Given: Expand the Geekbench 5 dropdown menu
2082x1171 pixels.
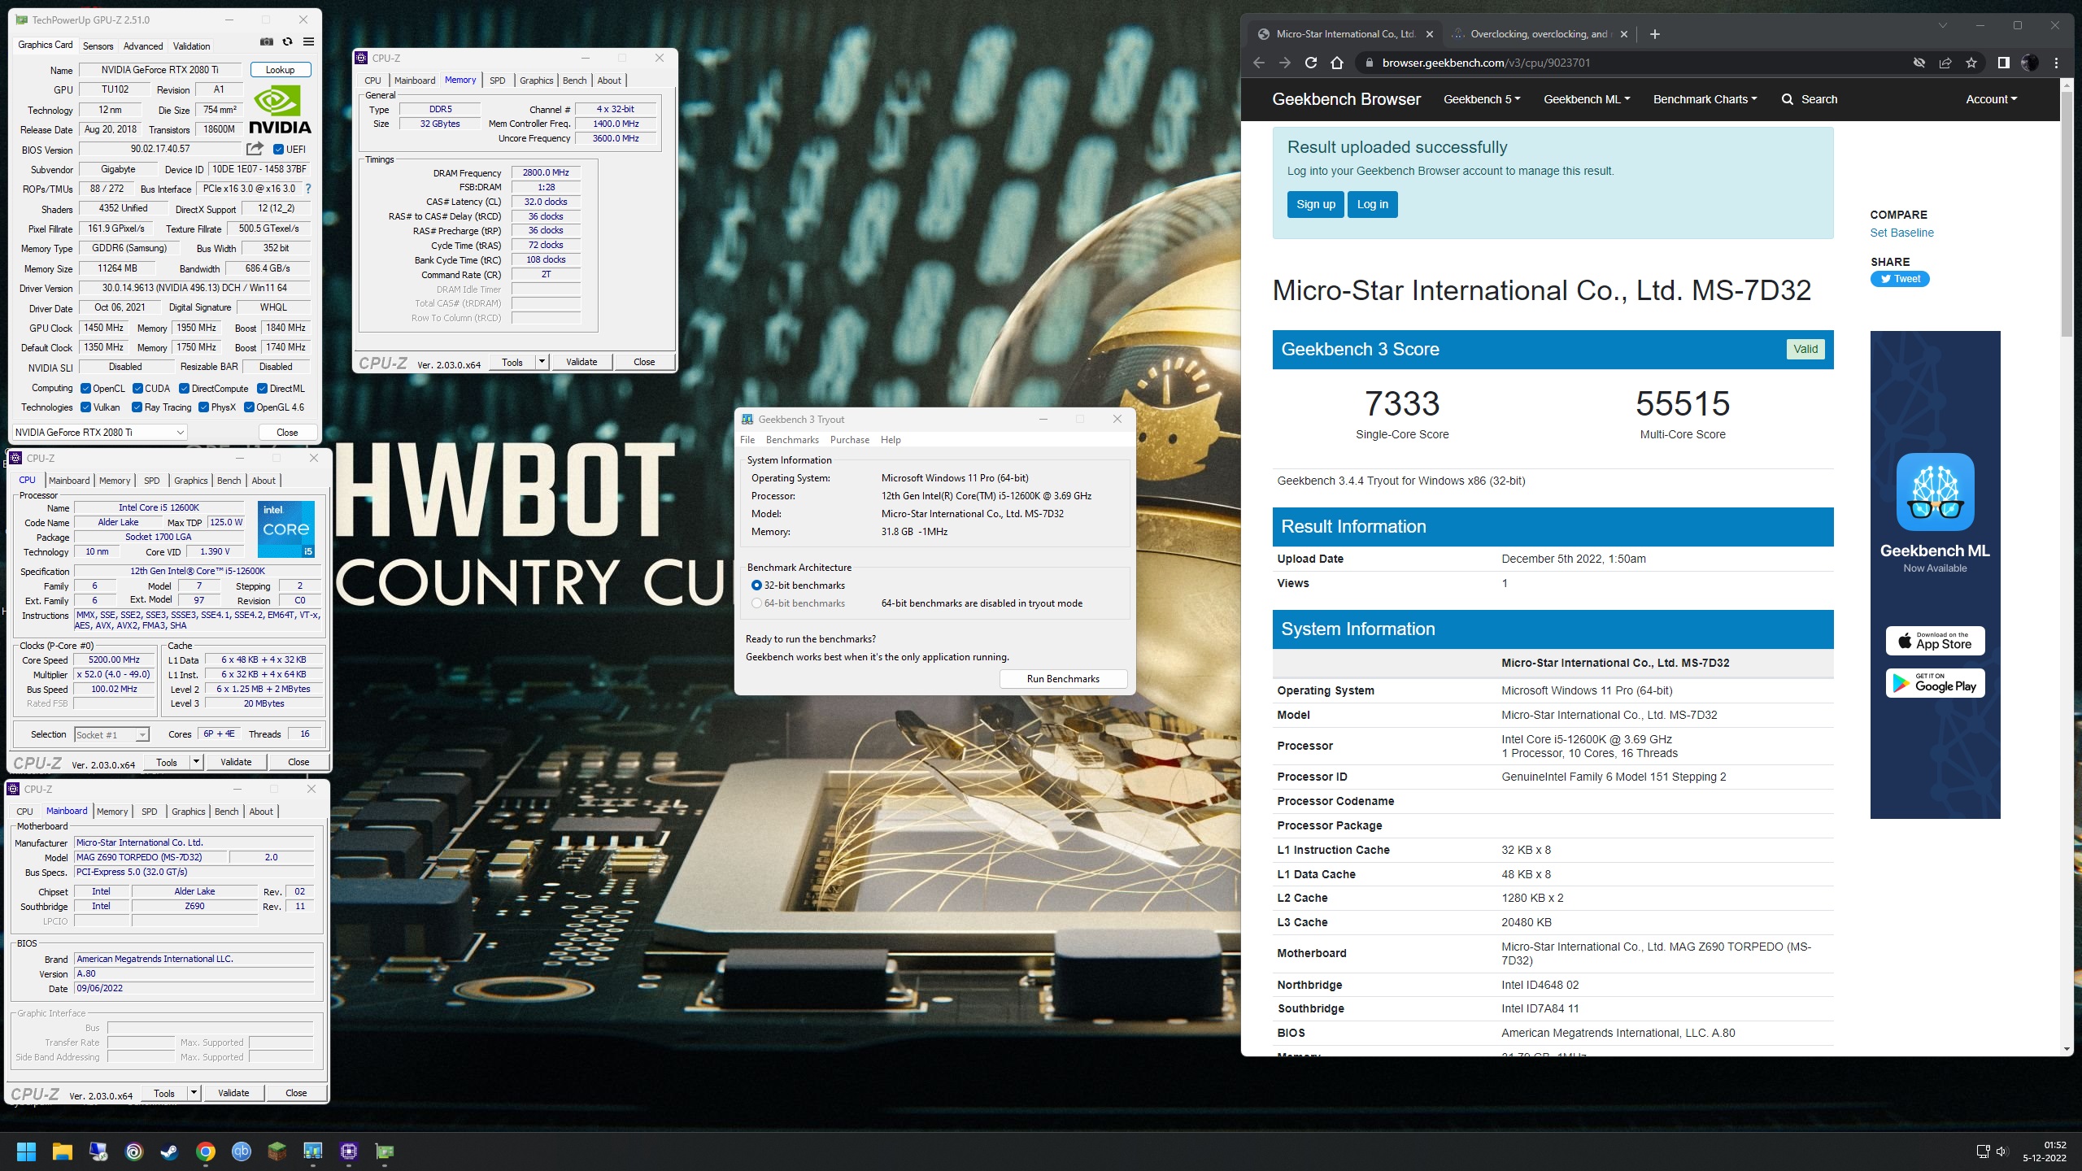Looking at the screenshot, I should [x=1482, y=99].
